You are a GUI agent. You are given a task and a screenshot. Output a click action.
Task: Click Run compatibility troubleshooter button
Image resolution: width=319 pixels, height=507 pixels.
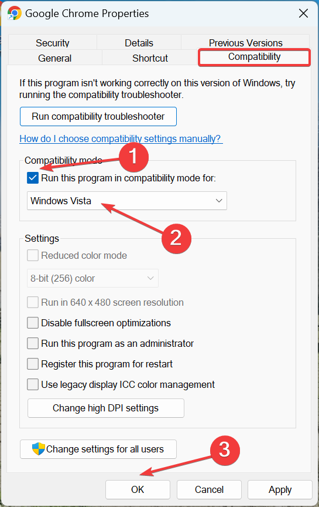[x=98, y=116]
